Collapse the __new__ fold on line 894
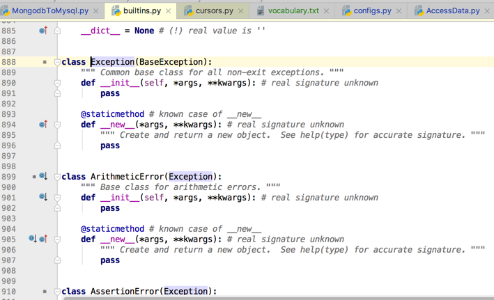The height and width of the screenshot is (300, 494). 57,125
